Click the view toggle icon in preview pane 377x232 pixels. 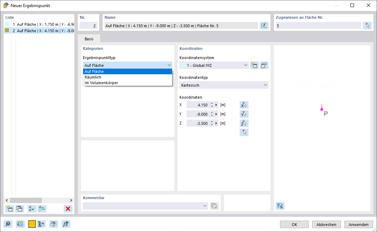(280, 206)
